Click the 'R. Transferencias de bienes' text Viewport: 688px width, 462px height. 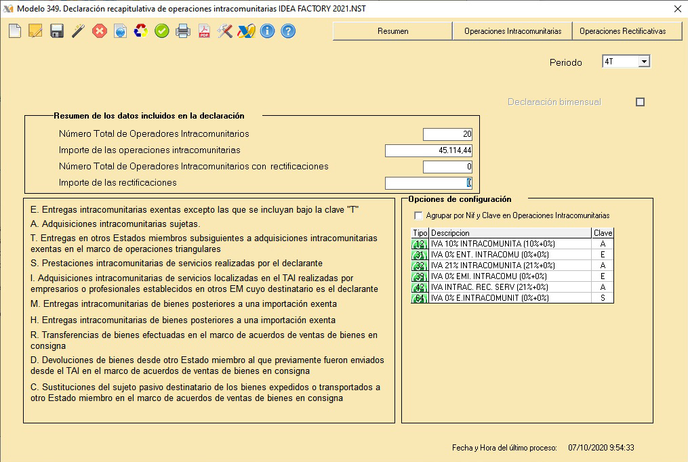204,341
